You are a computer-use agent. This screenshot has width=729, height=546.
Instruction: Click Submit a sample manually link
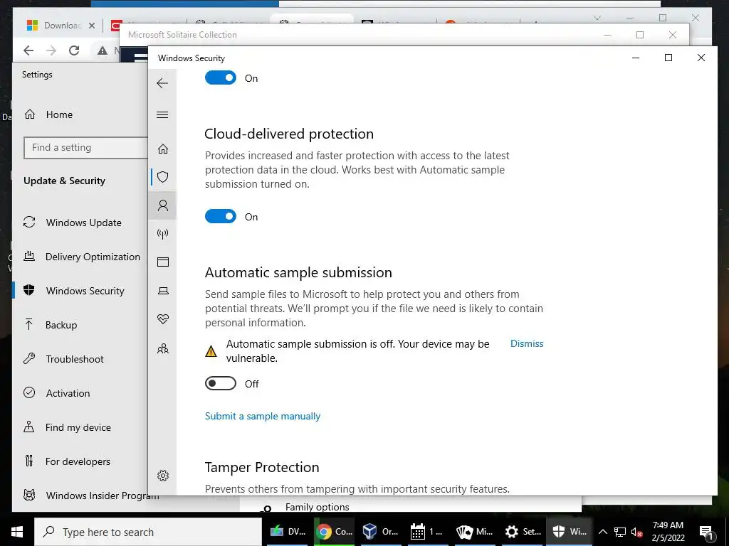[263, 416]
